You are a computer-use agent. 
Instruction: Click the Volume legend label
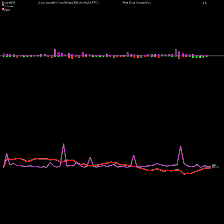coord(9,6)
